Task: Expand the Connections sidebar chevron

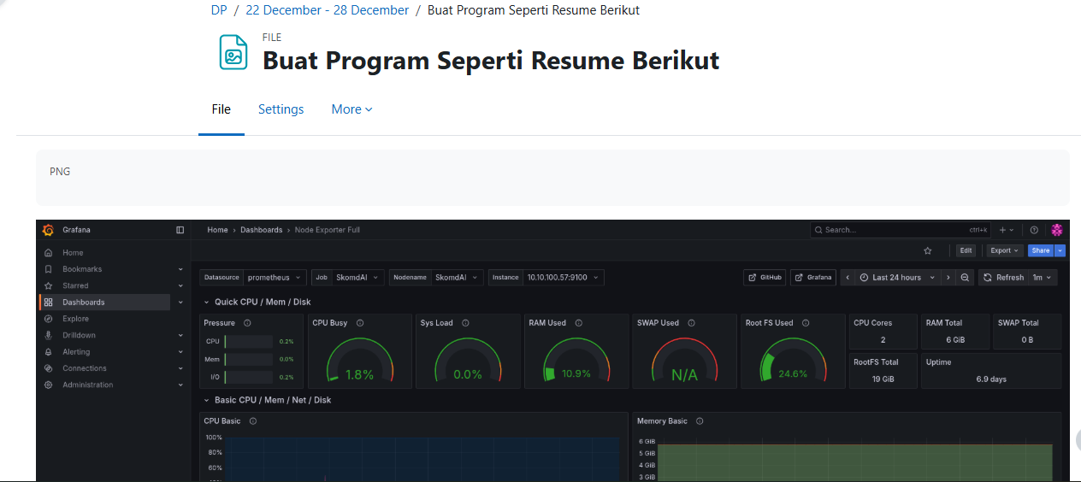Action: pos(180,368)
